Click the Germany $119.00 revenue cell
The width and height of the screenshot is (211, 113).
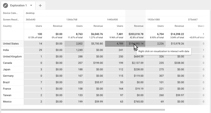point(135,76)
